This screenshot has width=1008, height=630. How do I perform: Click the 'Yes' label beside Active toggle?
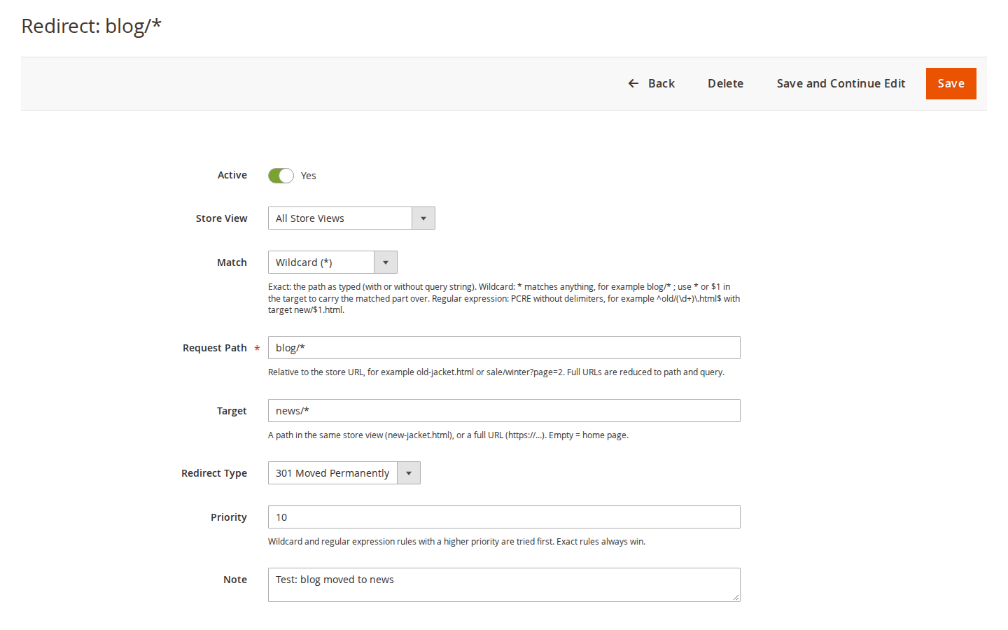pyautogui.click(x=309, y=176)
